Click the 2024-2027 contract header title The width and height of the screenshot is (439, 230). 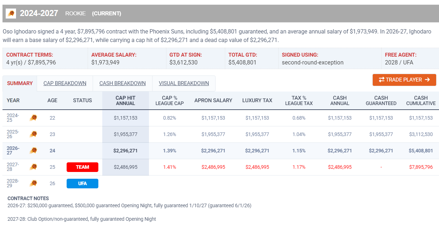click(39, 14)
